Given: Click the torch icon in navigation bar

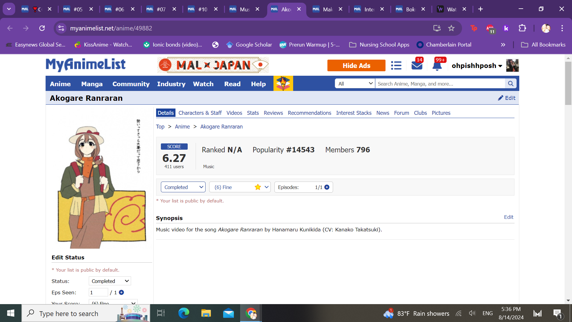Looking at the screenshot, I should pyautogui.click(x=283, y=83).
